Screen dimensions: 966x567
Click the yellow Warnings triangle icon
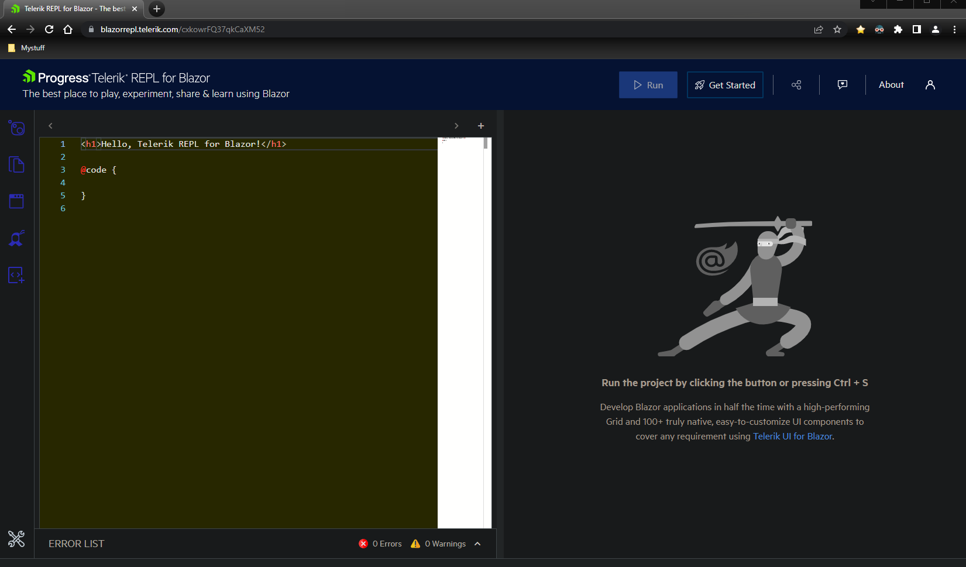click(415, 544)
